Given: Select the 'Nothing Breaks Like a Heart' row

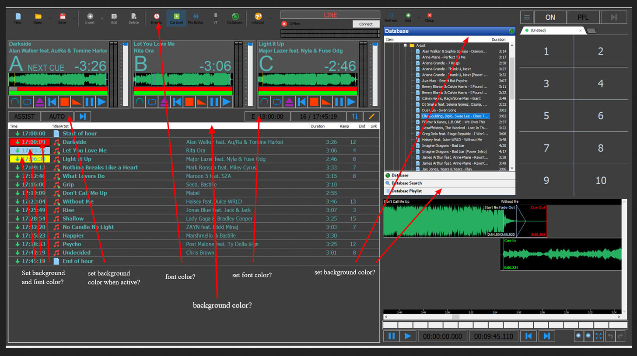Looking at the screenshot, I should (x=194, y=167).
